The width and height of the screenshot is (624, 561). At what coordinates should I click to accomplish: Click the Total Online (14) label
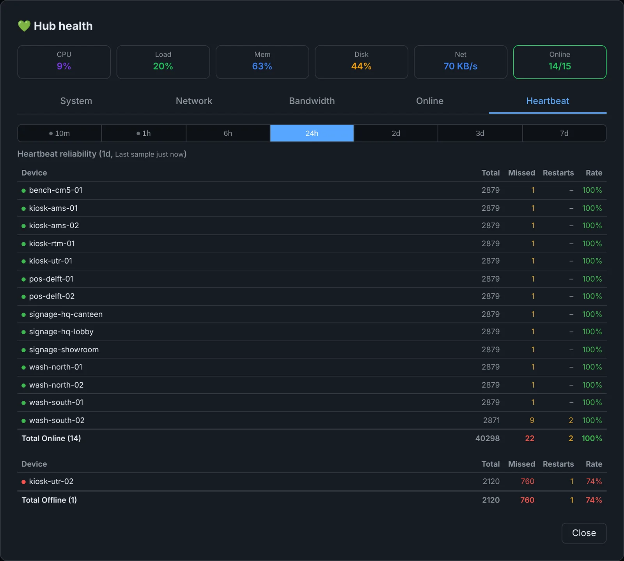(51, 439)
